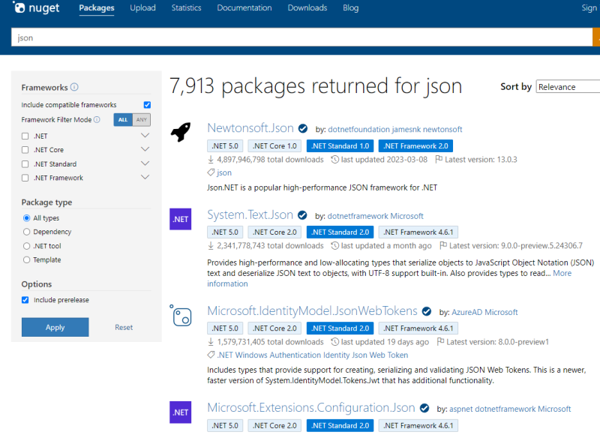Open the Sort by Relevance dropdown
This screenshot has width=600, height=435.
click(x=568, y=87)
